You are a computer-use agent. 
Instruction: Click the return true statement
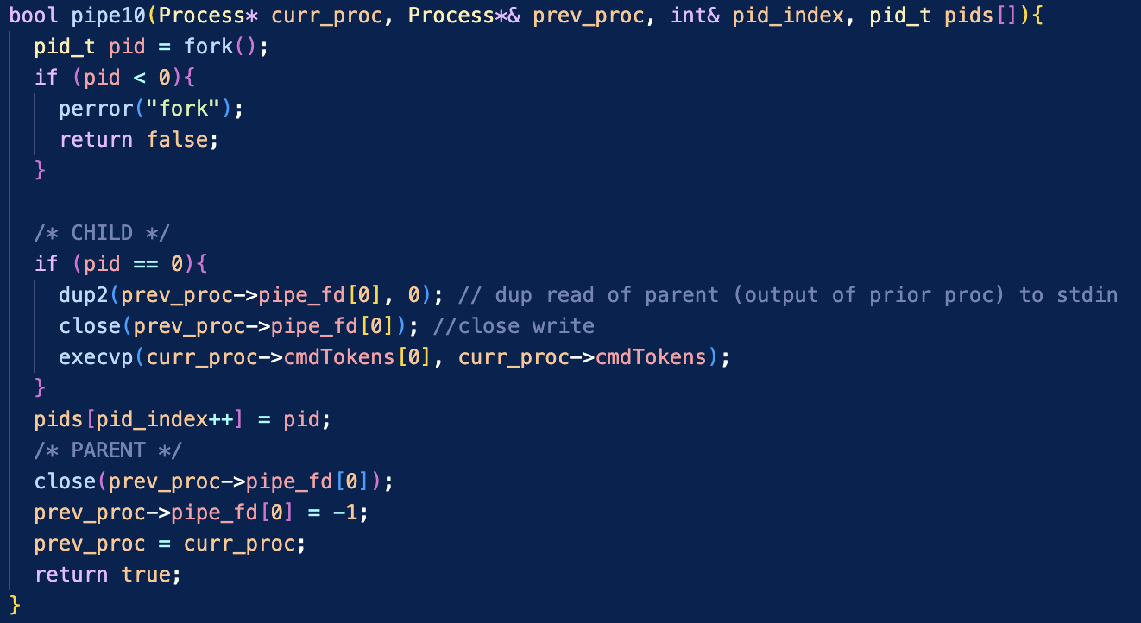click(108, 575)
